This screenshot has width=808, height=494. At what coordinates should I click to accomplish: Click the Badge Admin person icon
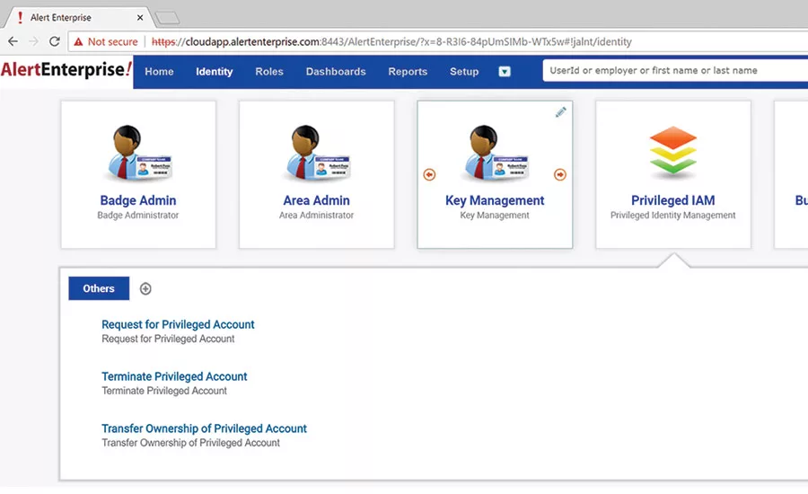138,154
